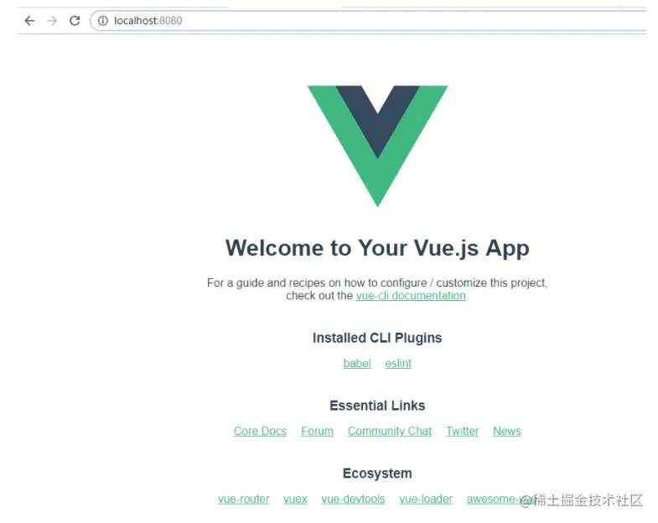The image size is (658, 523).
Task: Click the browser back arrow
Action: tap(29, 21)
